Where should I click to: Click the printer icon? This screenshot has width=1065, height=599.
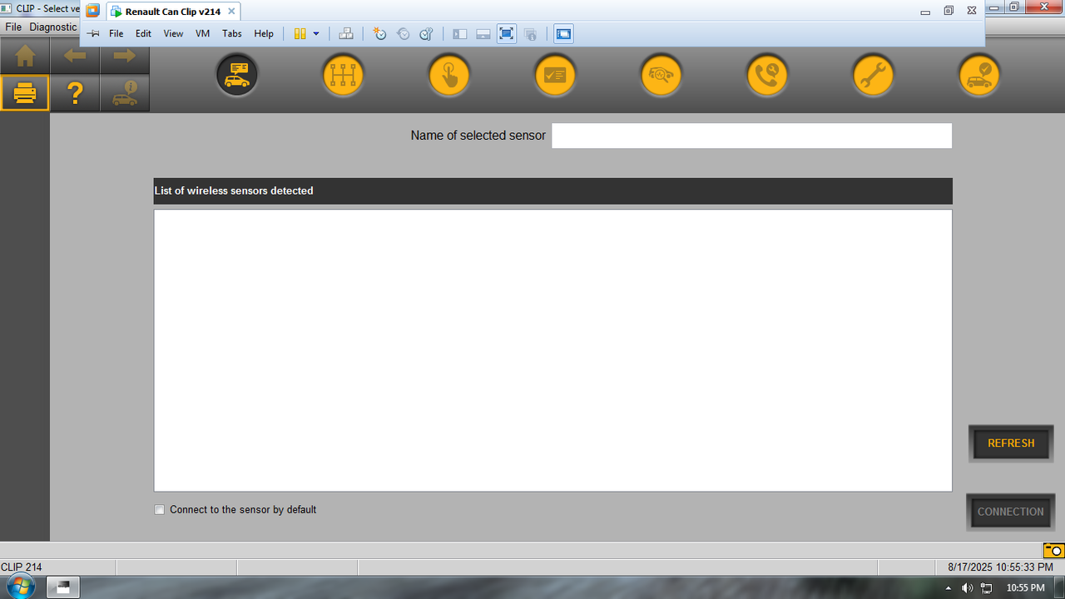pos(25,93)
